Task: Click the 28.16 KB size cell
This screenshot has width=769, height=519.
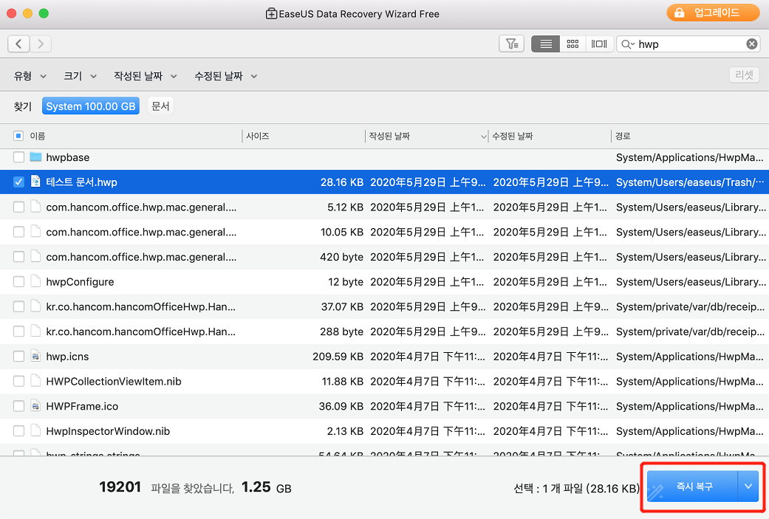Action: tap(342, 182)
